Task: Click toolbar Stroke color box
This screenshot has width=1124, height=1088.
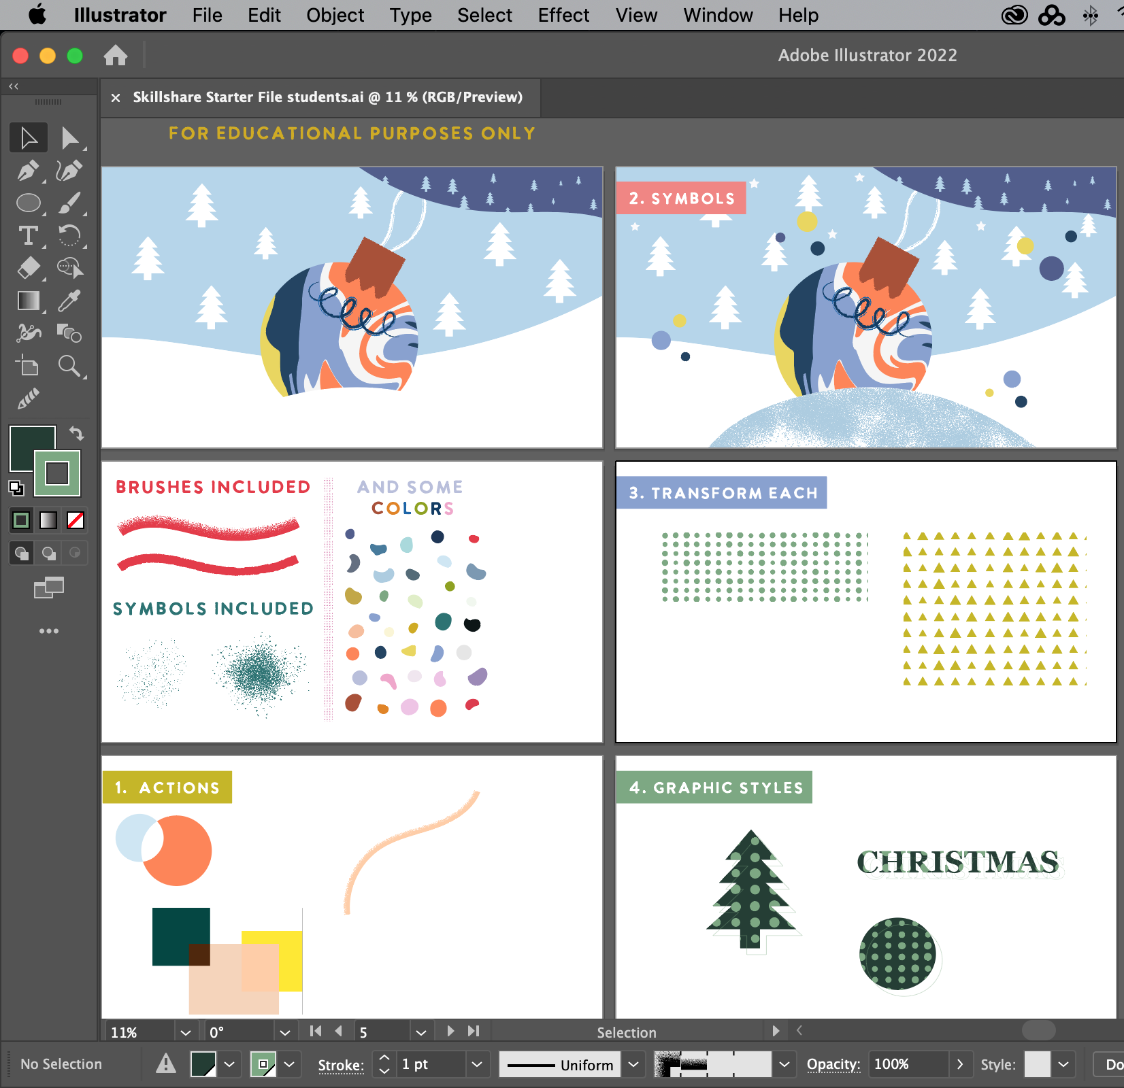Action: [57, 473]
